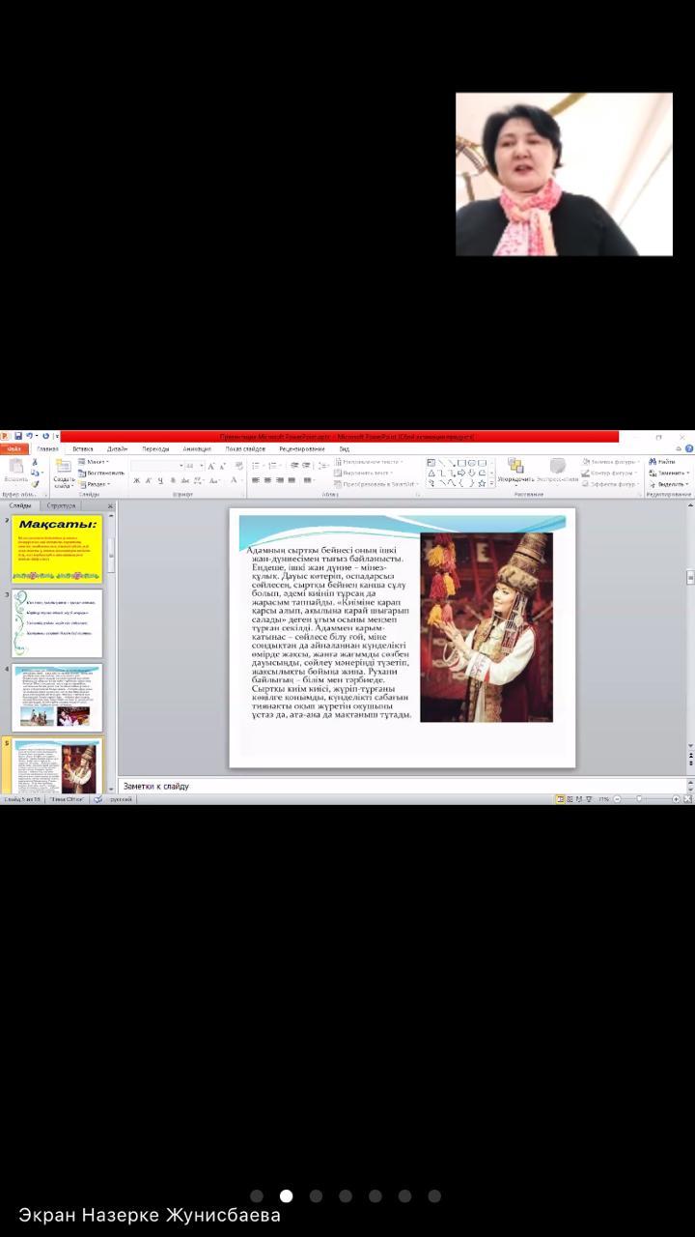Click the Paste (Вставить) clipboard icon
Viewport: 695px width, 1237px height.
(x=15, y=470)
